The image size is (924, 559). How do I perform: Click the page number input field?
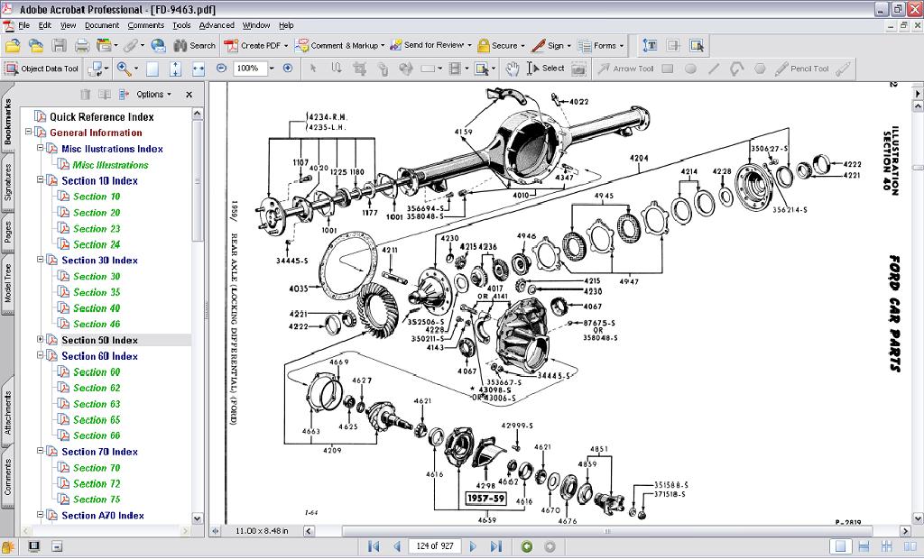[433, 546]
